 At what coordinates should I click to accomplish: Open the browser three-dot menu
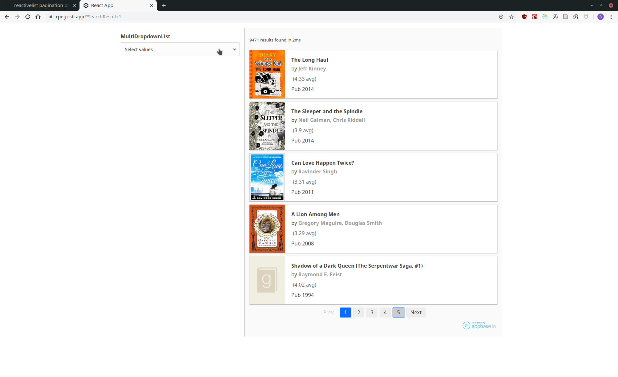click(611, 17)
